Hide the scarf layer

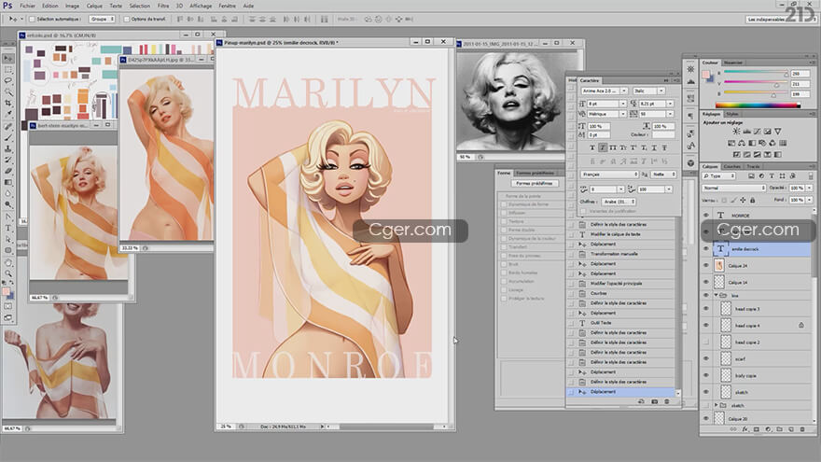(x=706, y=358)
